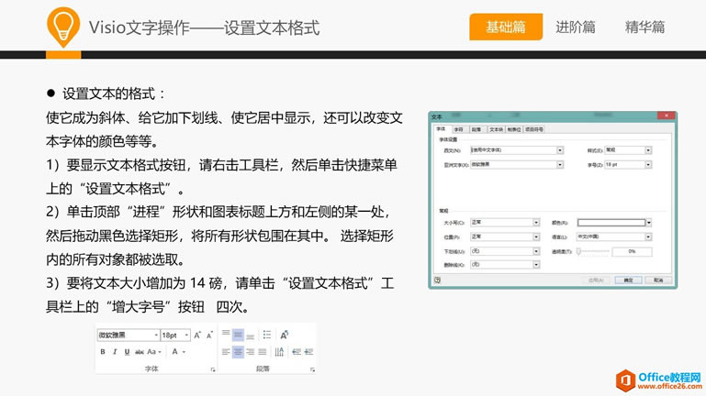This screenshot has width=706, height=396.
Task: Switch to the 字体 tab in dialog
Action: click(442, 129)
